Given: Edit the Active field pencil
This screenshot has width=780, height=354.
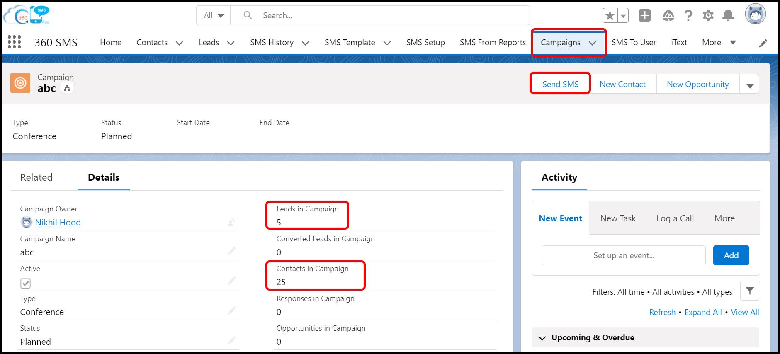Looking at the screenshot, I should tap(231, 281).
